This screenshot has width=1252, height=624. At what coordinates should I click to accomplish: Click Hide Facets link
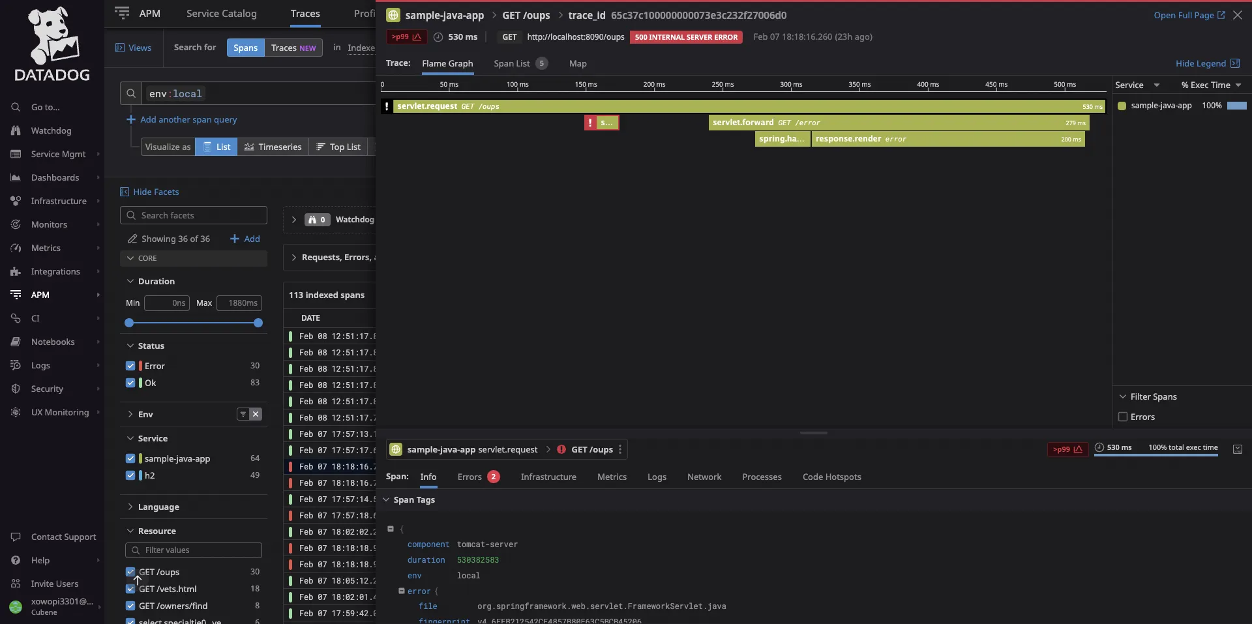[x=149, y=192]
